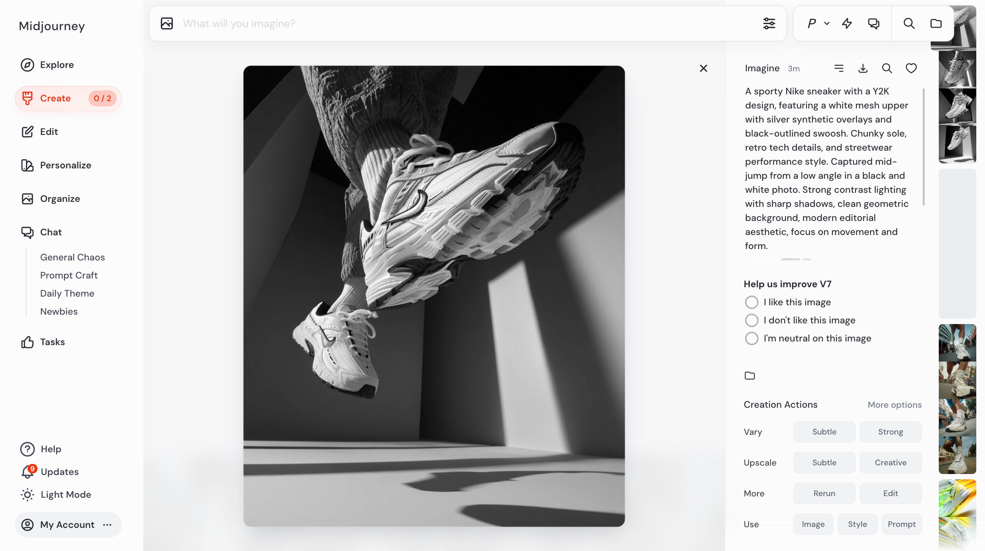This screenshot has height=551, width=985.
Task: Click the Edit button under More
Action: 890,493
